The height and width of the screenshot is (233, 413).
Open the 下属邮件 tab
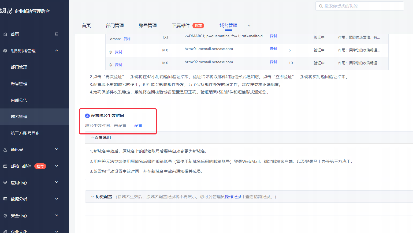coord(181,25)
